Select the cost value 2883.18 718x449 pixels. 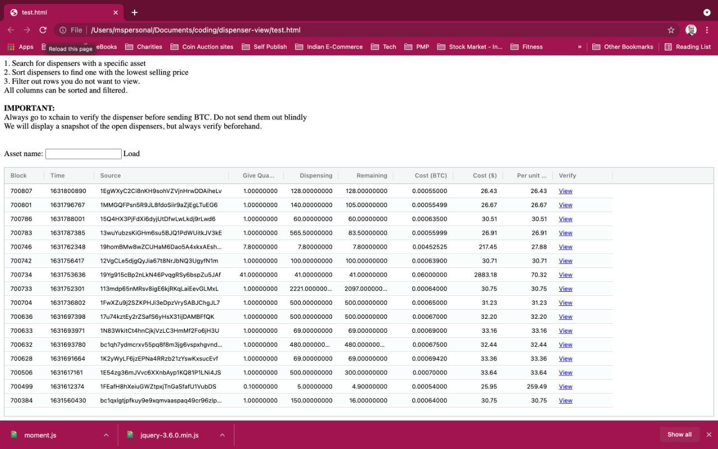click(x=485, y=275)
